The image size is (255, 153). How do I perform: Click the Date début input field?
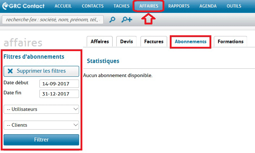pos(59,84)
